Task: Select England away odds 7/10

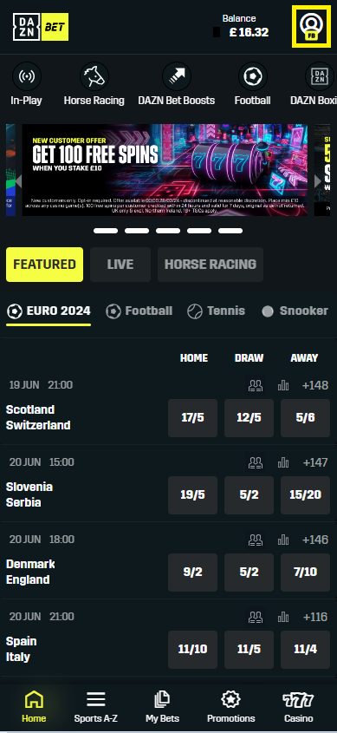Action: coord(305,573)
